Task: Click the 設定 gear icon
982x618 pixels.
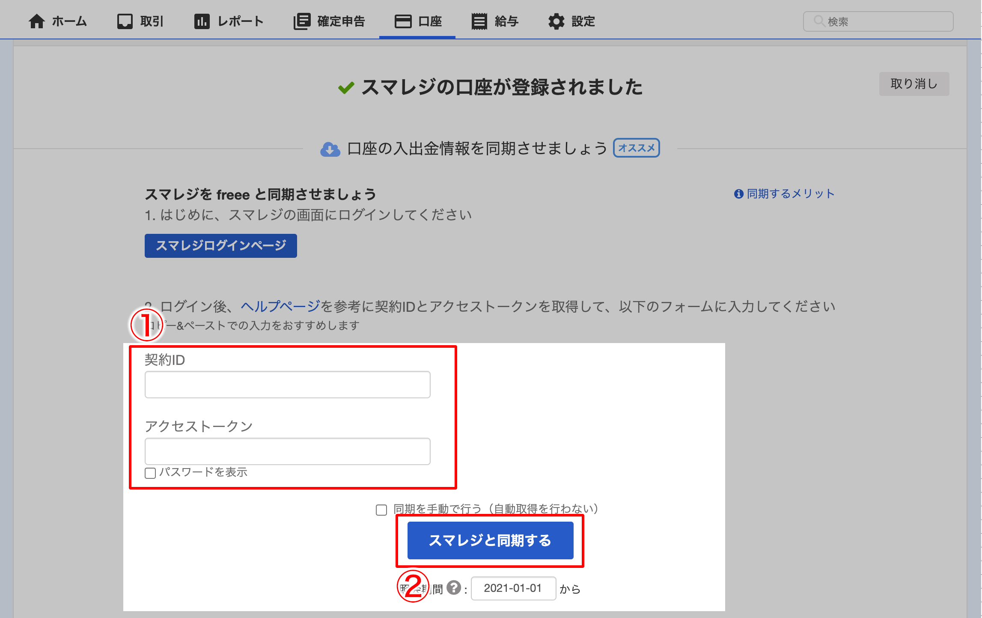Action: click(556, 21)
